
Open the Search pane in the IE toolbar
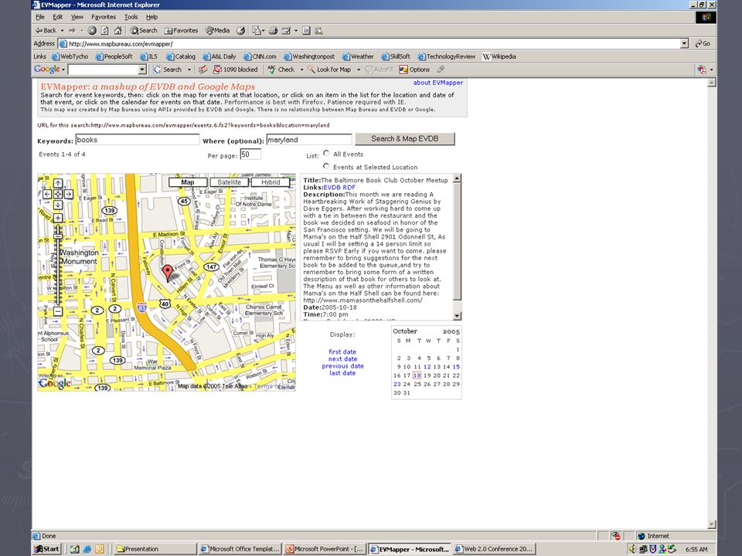(144, 30)
